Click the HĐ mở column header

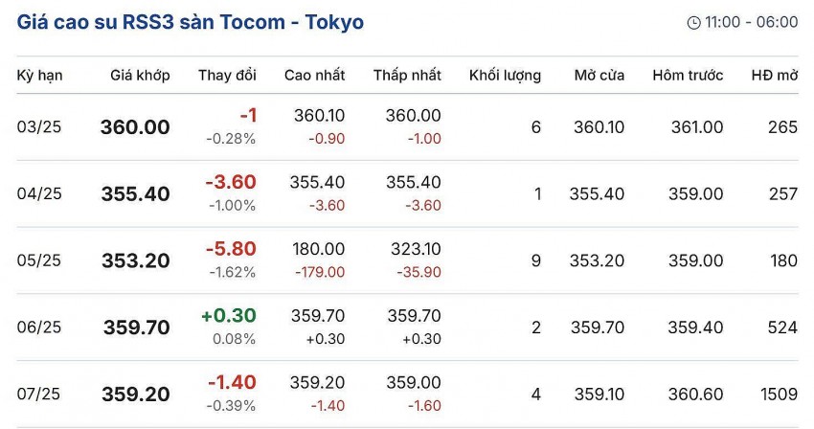click(x=774, y=75)
